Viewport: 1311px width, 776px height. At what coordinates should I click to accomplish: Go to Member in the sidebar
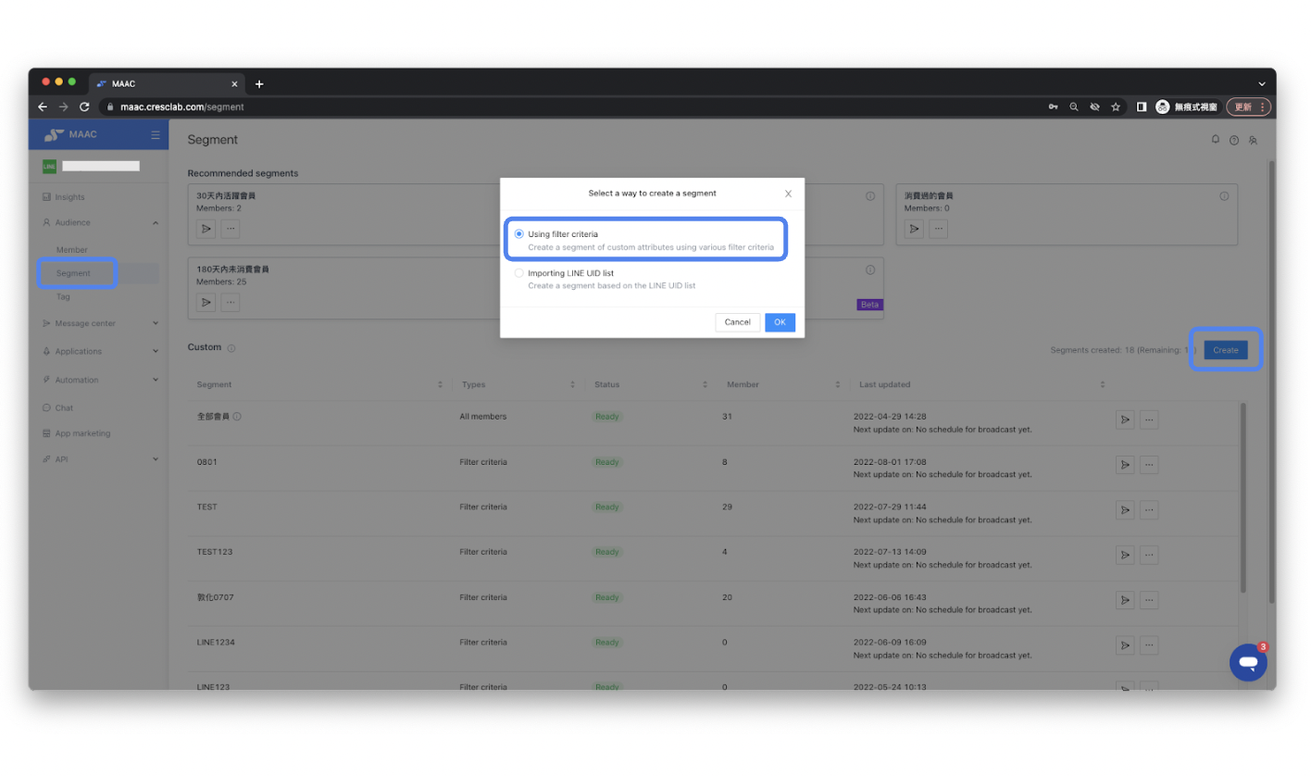[x=72, y=250]
